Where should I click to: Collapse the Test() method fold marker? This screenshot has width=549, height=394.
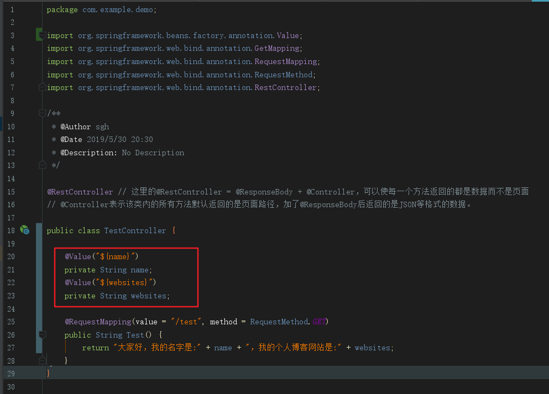(42, 334)
